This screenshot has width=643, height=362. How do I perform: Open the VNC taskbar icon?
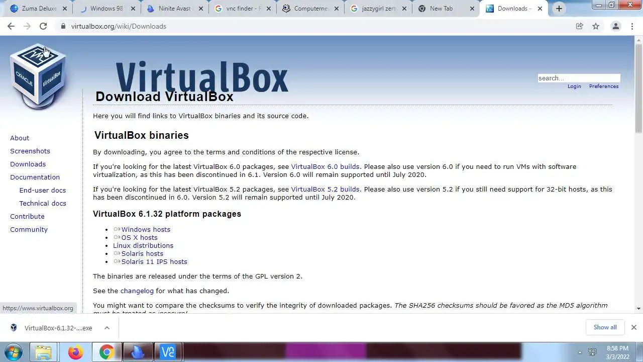click(168, 352)
